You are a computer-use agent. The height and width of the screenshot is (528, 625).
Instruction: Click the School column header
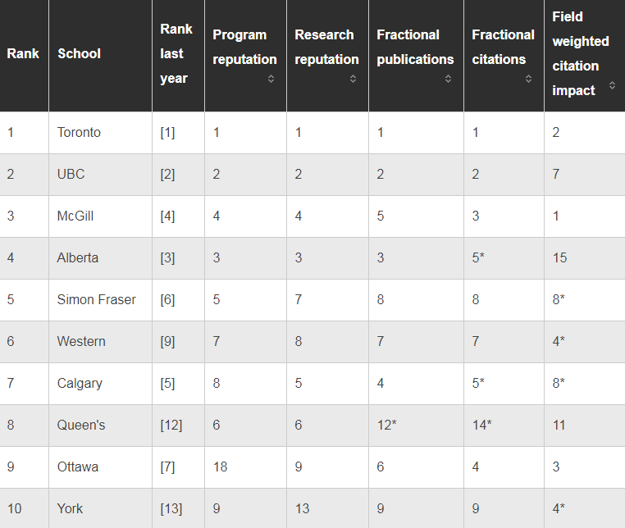[80, 53]
